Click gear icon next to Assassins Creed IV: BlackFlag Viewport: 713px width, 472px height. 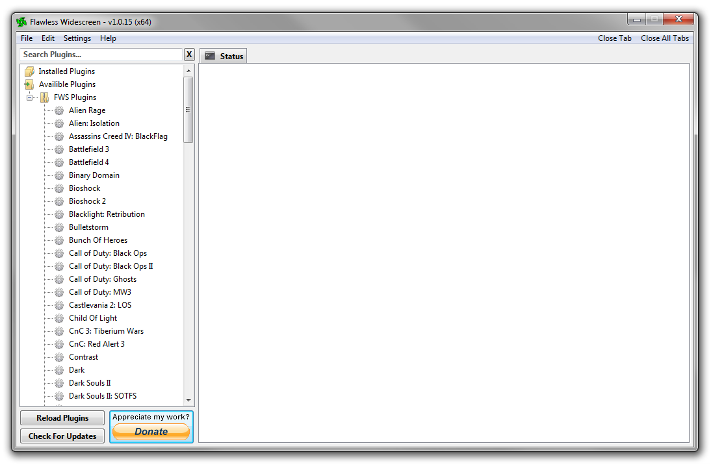pyautogui.click(x=59, y=136)
